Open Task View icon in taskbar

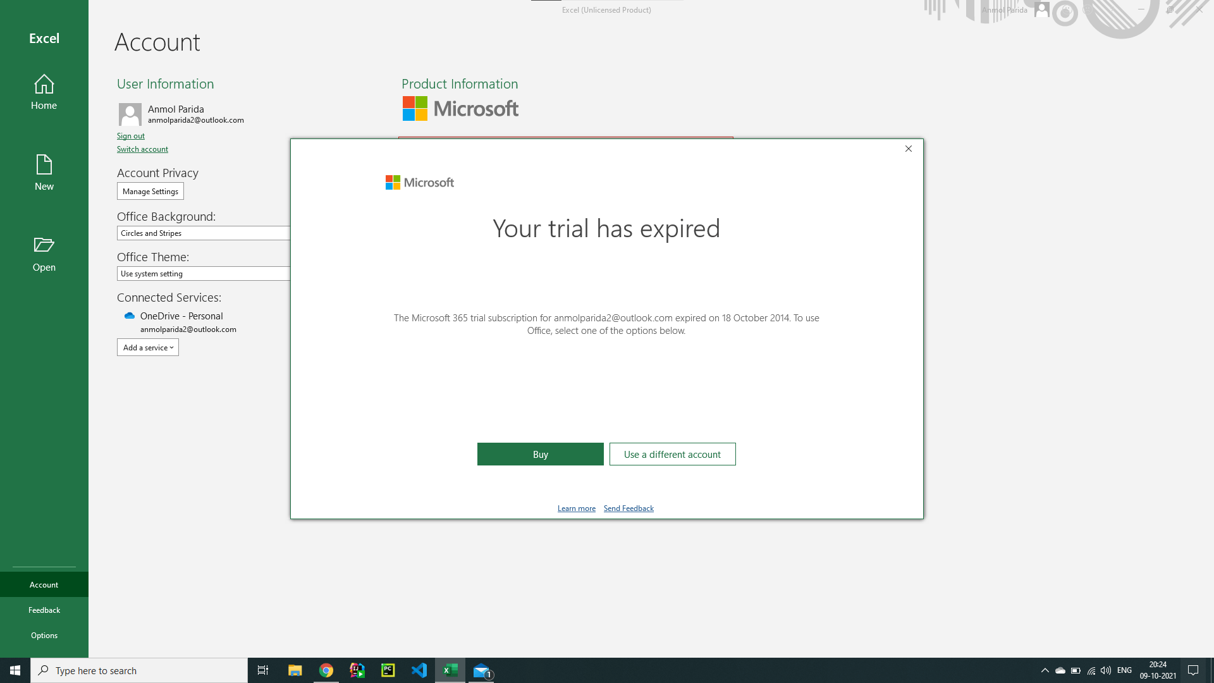pos(262,670)
